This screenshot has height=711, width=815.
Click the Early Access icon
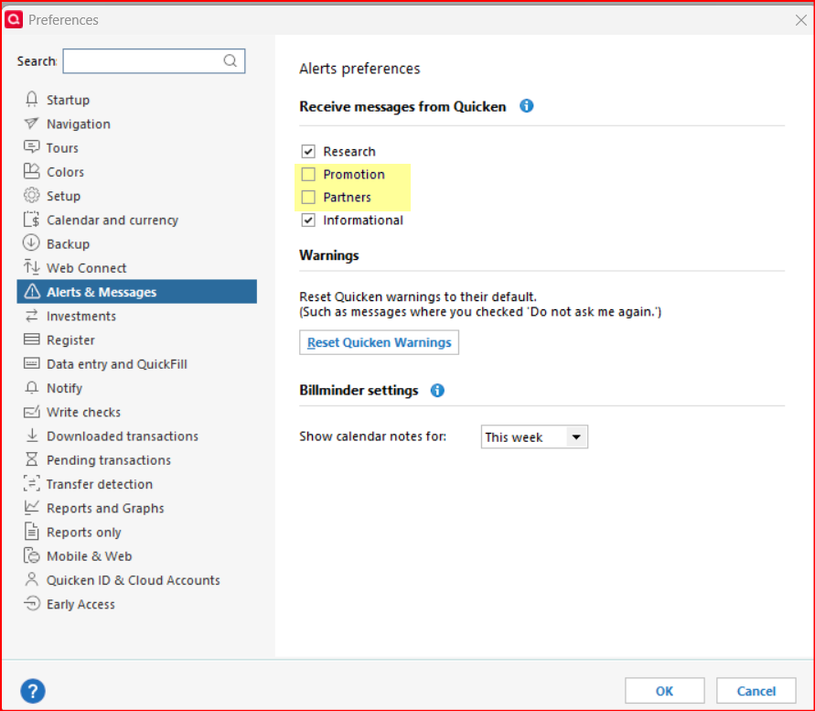pyautogui.click(x=32, y=603)
